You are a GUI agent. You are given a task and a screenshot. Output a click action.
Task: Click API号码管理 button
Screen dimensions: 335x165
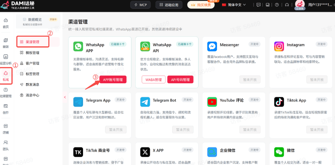(x=180, y=80)
